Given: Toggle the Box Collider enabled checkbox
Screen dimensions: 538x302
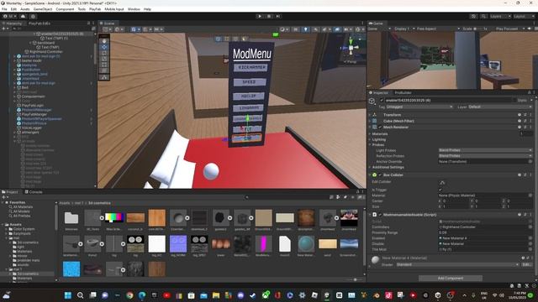Looking at the screenshot, I should (x=380, y=175).
